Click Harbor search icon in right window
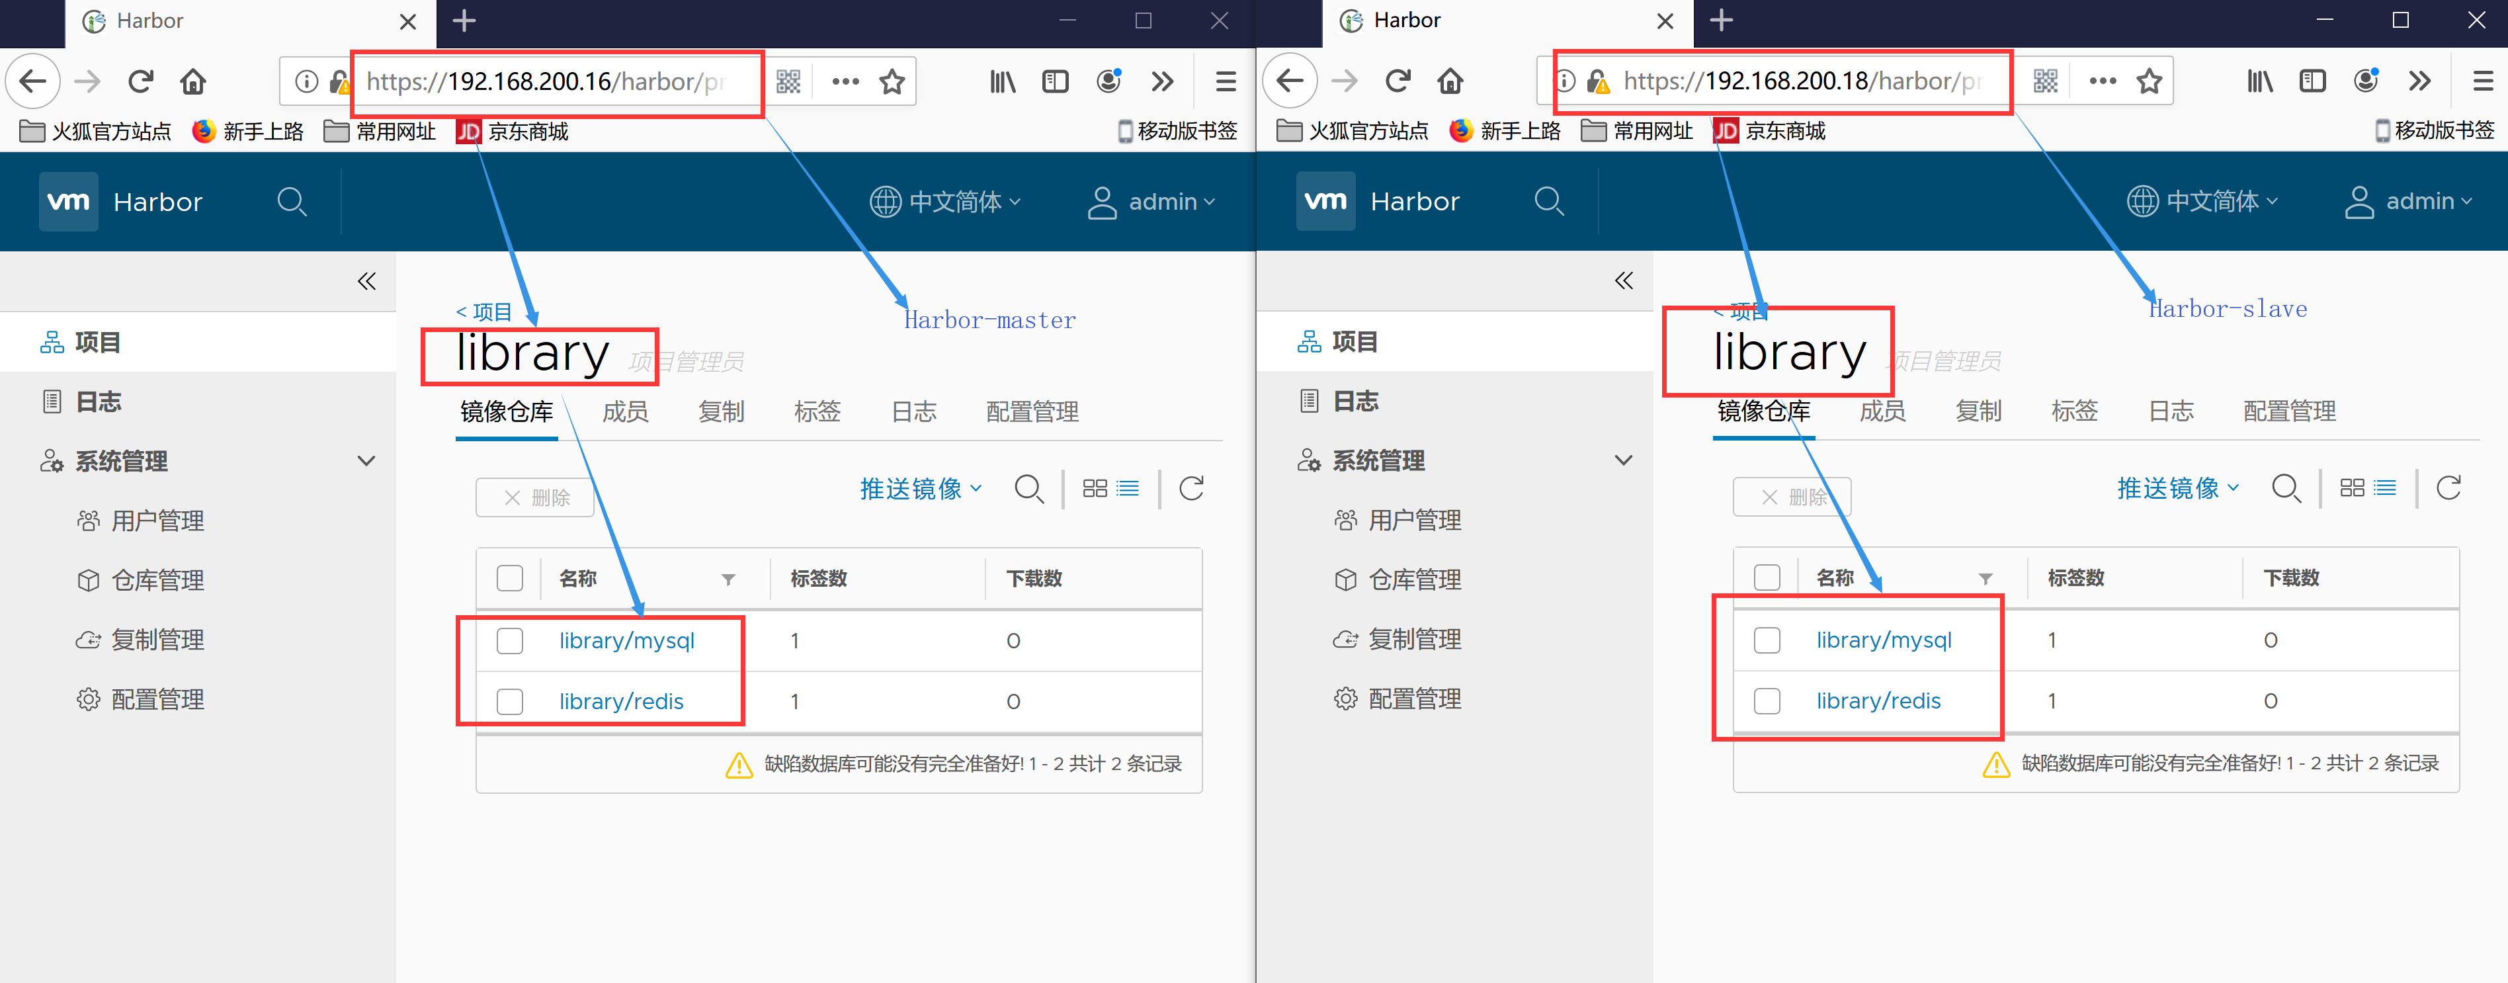 [1549, 200]
